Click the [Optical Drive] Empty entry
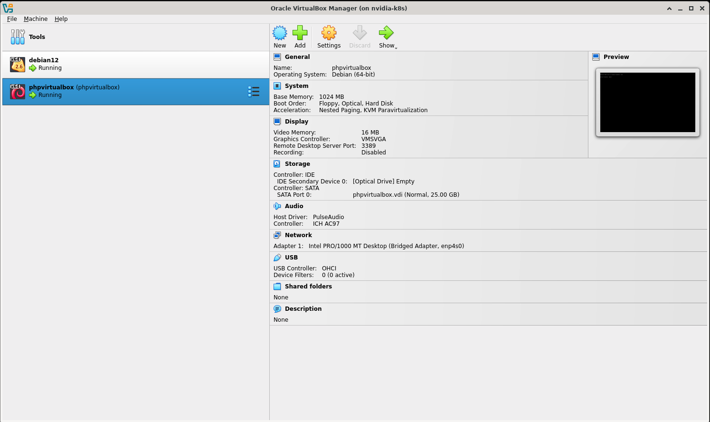 [384, 182]
